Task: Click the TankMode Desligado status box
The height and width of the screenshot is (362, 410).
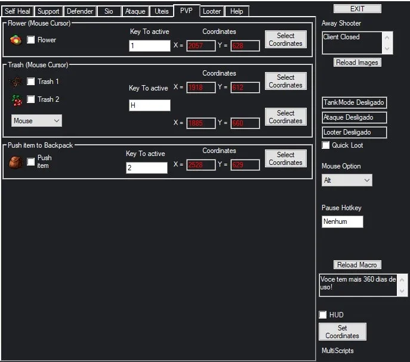Action: (x=354, y=102)
